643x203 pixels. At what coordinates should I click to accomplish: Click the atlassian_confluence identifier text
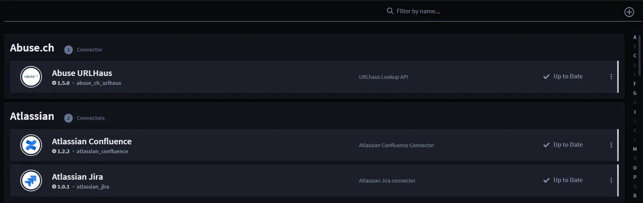102,152
